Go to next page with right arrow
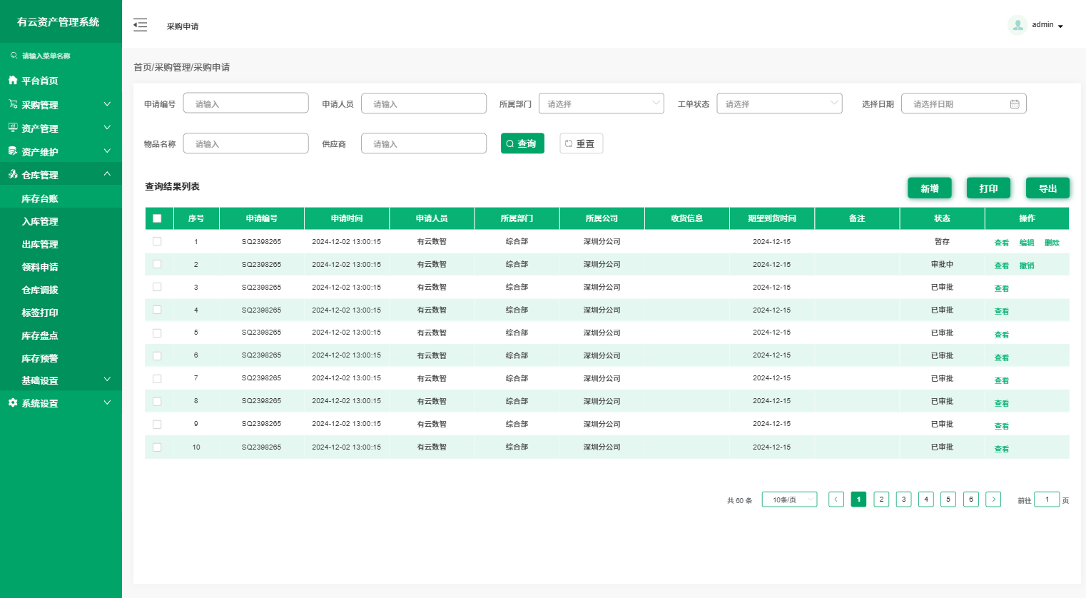This screenshot has height=598, width=1086. [x=993, y=500]
